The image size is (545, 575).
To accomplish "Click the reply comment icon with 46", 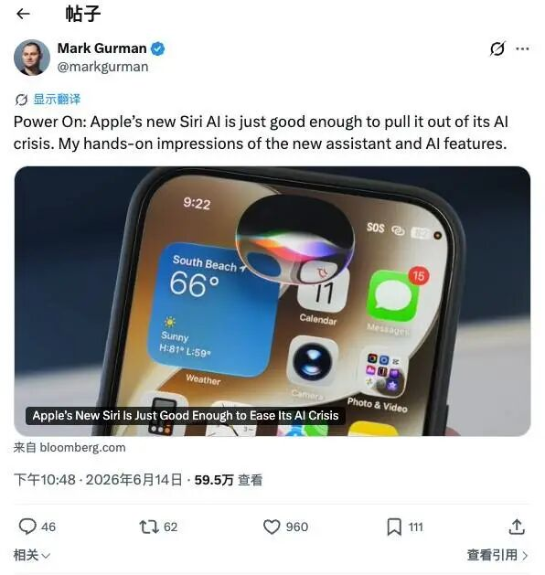I will click(27, 527).
